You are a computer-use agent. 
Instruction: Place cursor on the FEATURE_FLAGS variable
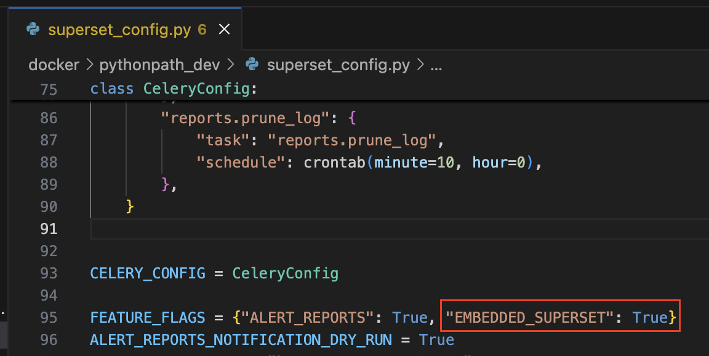click(x=147, y=317)
